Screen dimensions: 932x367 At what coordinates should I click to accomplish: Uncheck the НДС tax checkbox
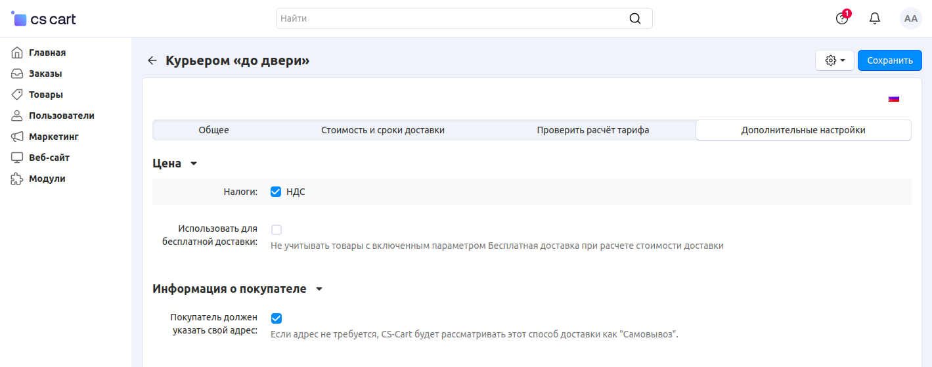[x=277, y=192]
